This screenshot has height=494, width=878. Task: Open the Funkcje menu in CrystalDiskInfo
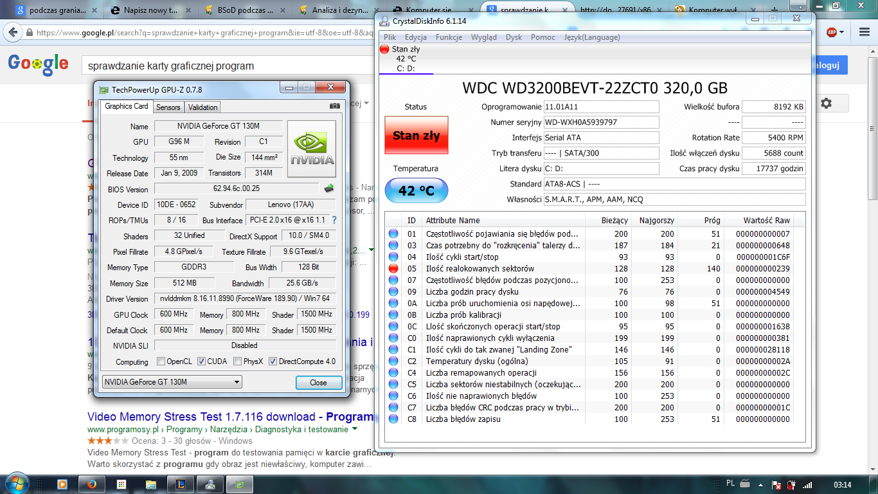449,37
